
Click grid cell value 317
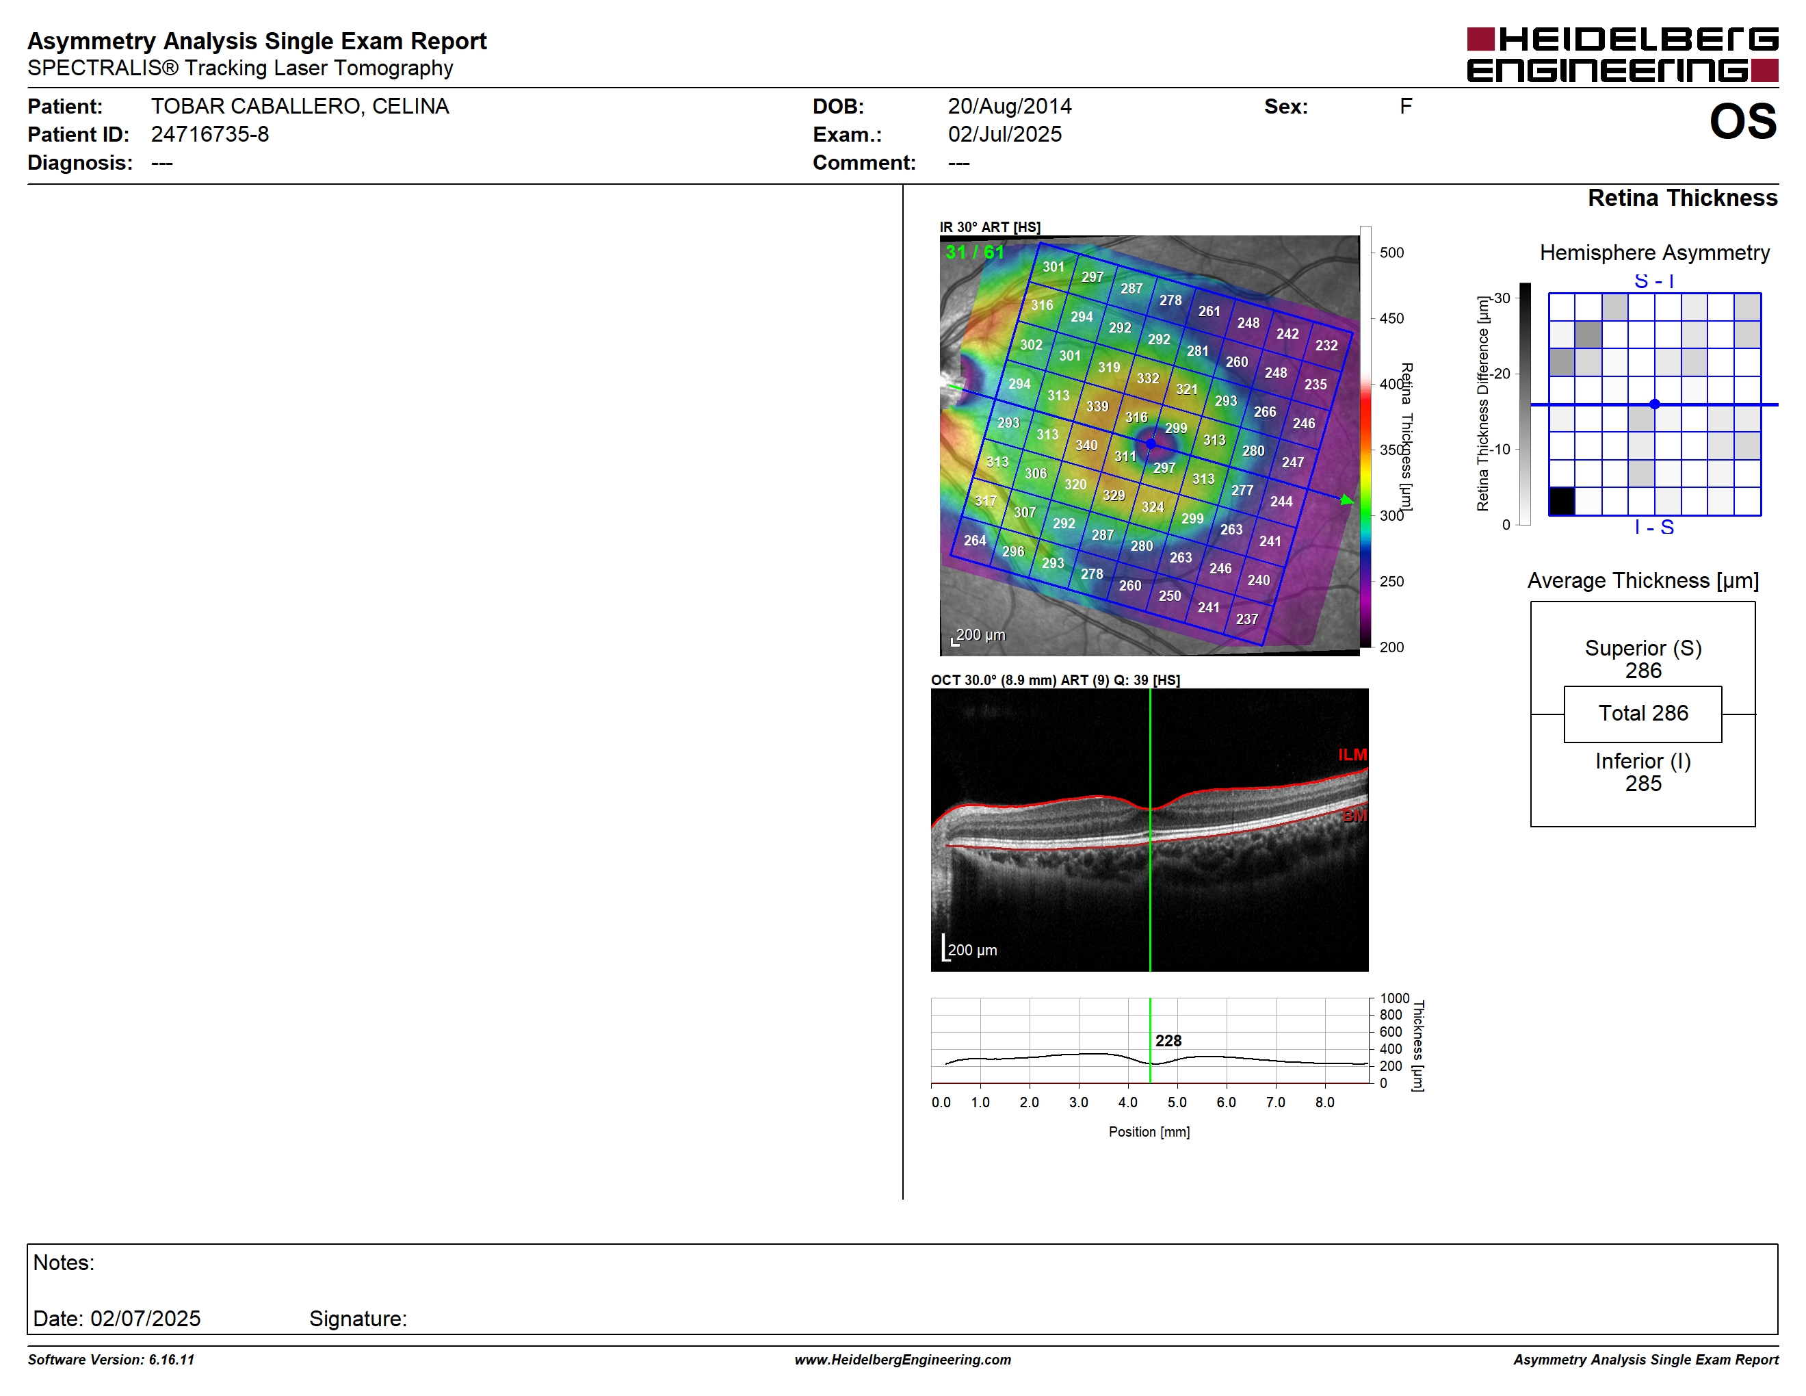985,500
